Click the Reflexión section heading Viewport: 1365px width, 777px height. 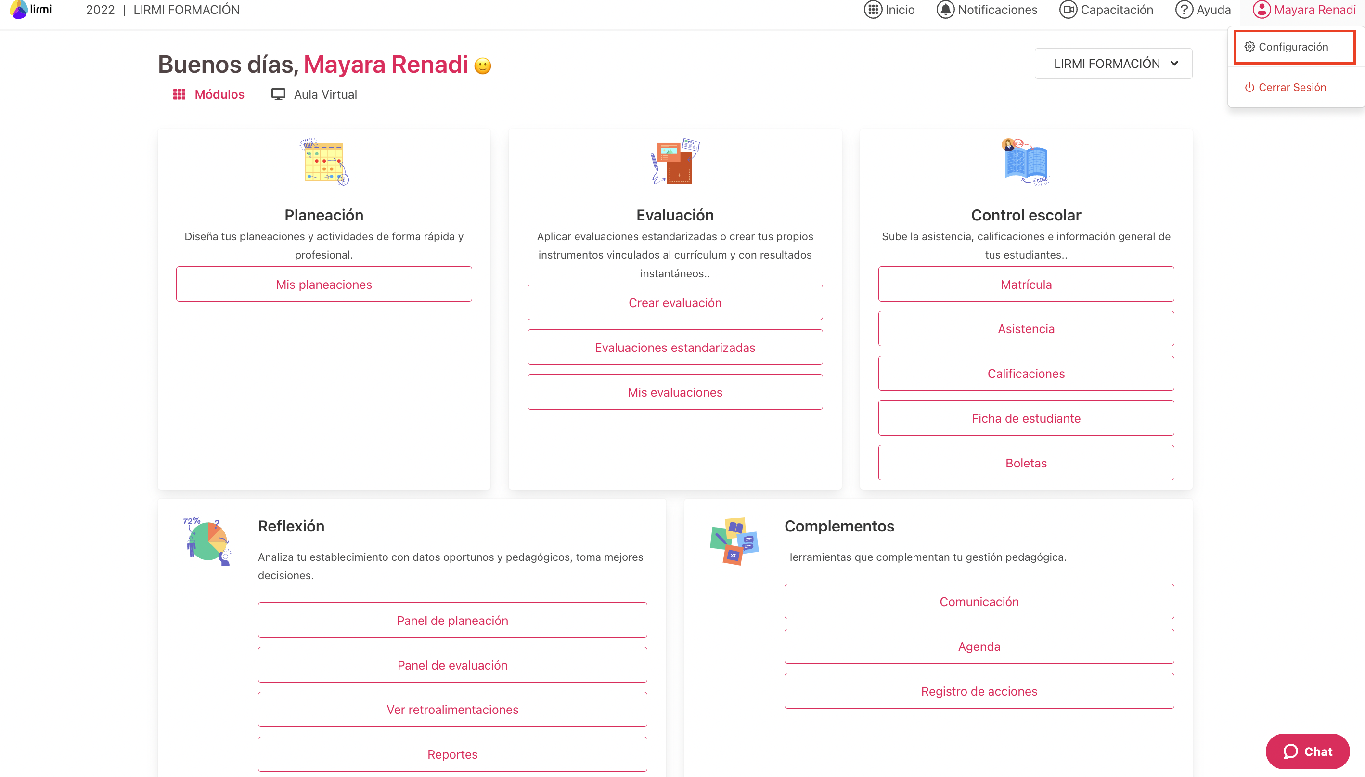[291, 526]
